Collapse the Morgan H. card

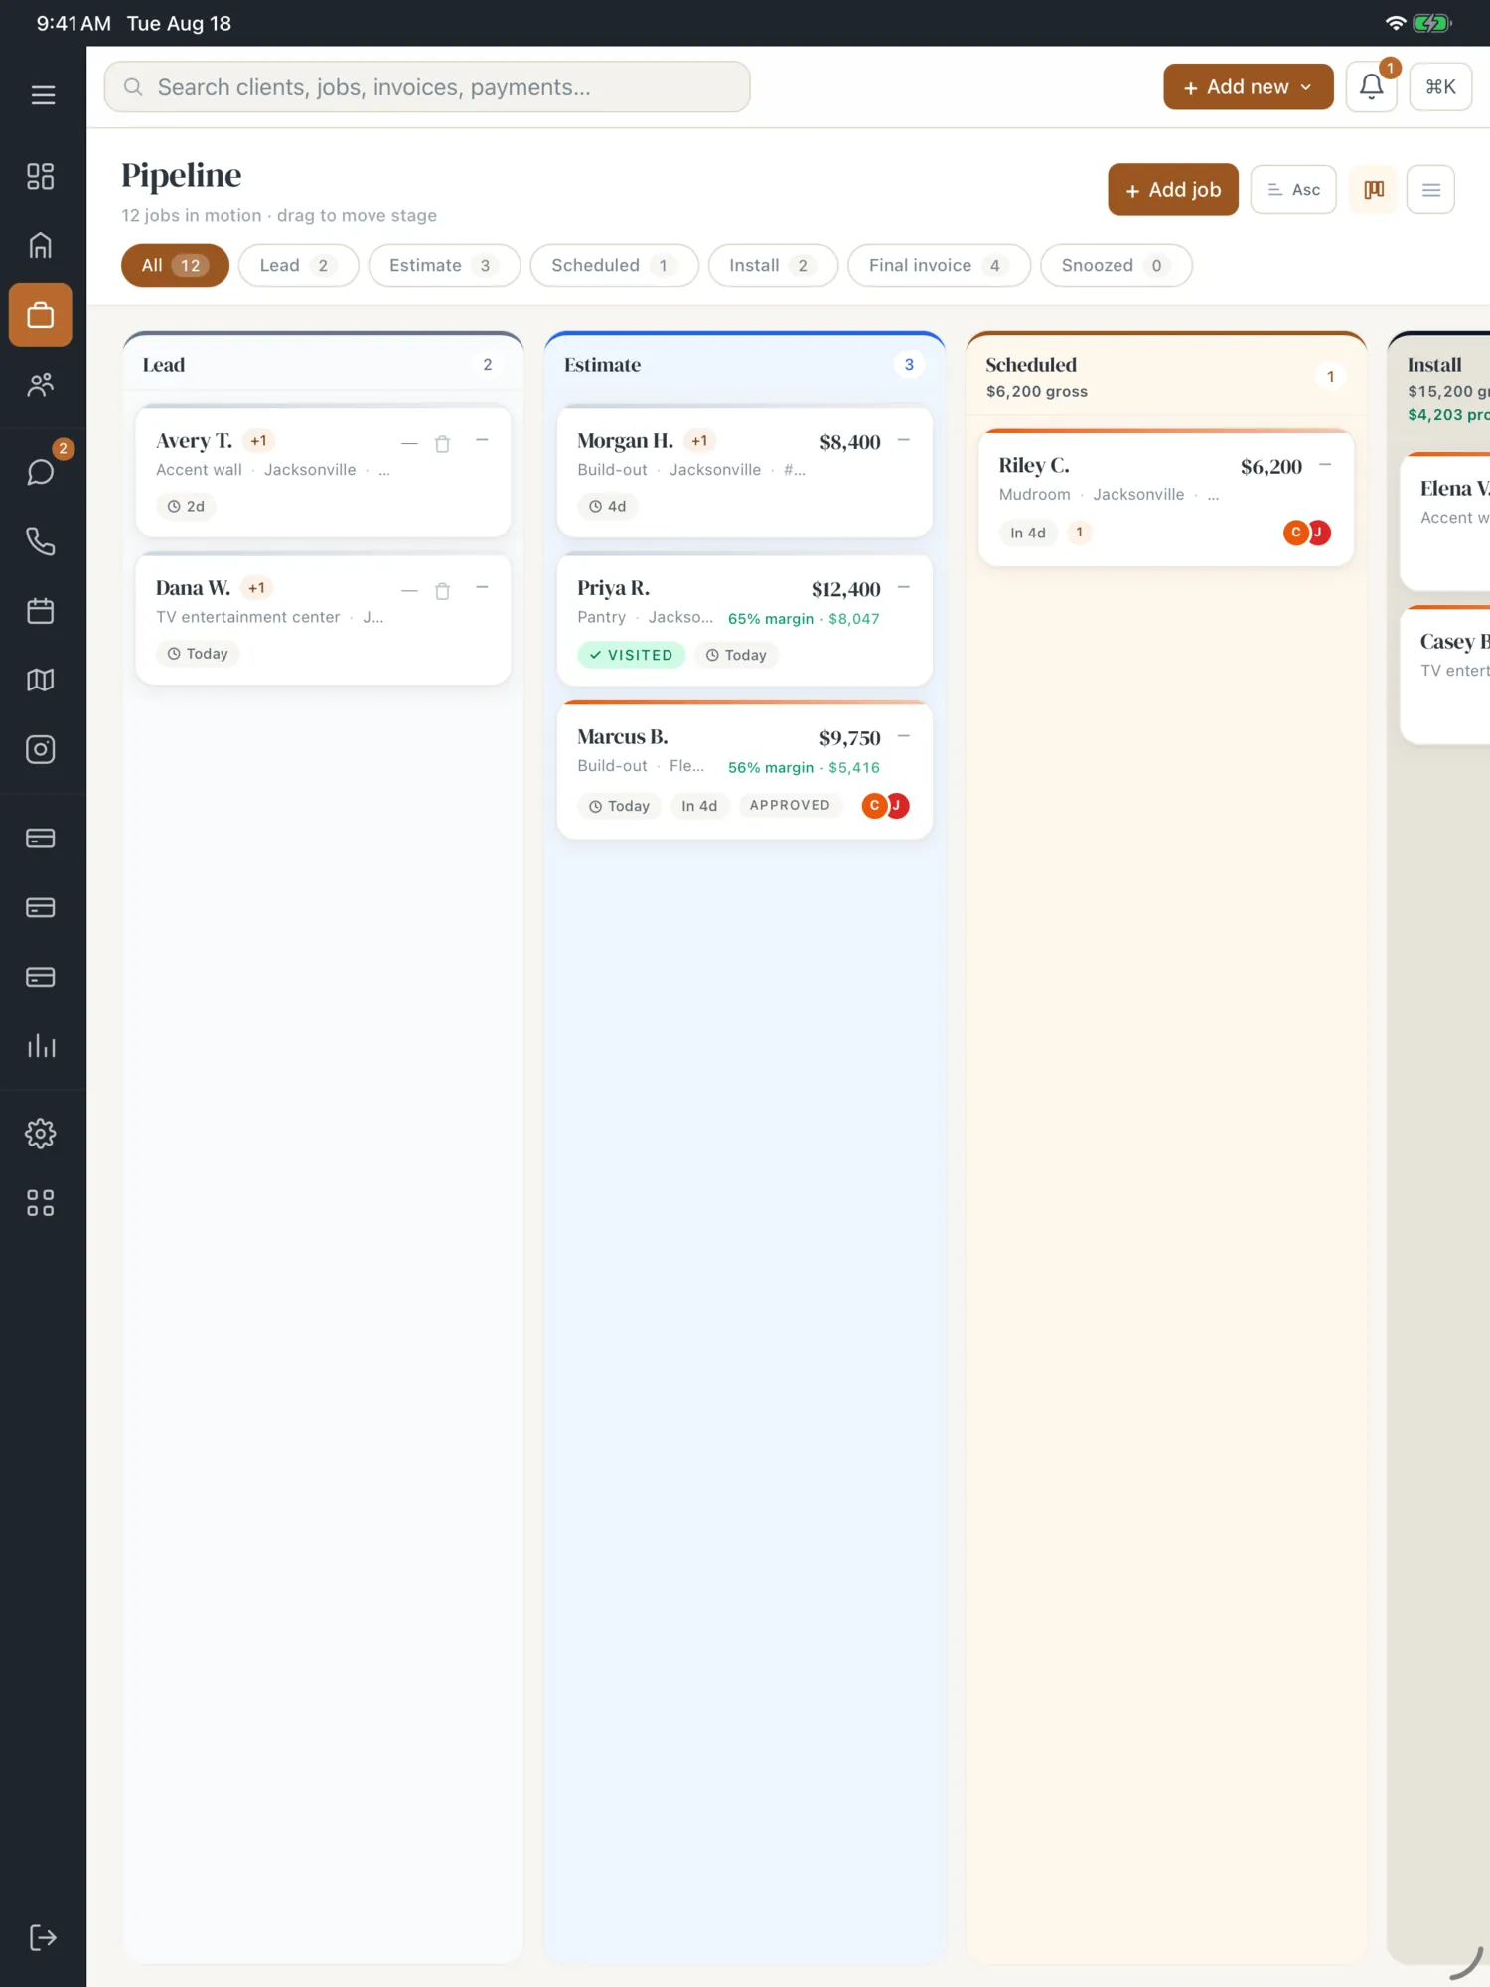(904, 440)
